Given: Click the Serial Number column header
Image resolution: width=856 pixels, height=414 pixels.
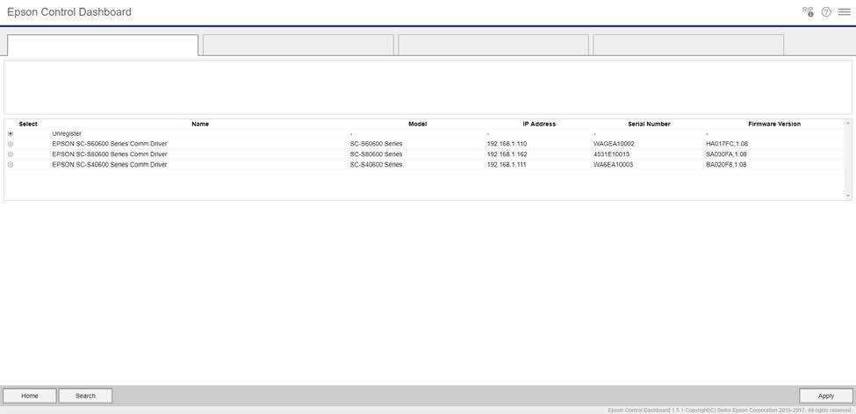Looking at the screenshot, I should (649, 124).
